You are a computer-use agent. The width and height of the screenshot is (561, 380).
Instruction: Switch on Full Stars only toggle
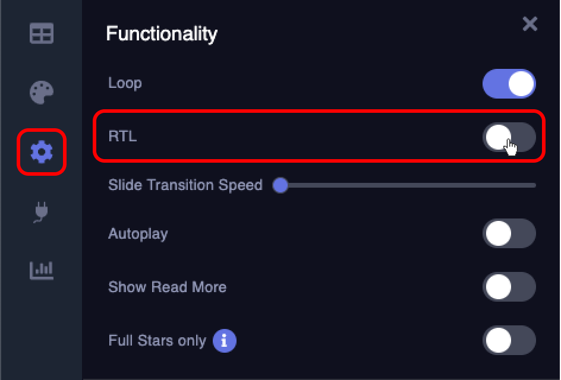point(509,340)
